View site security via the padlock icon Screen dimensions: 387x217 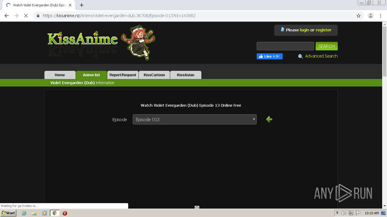[38, 16]
